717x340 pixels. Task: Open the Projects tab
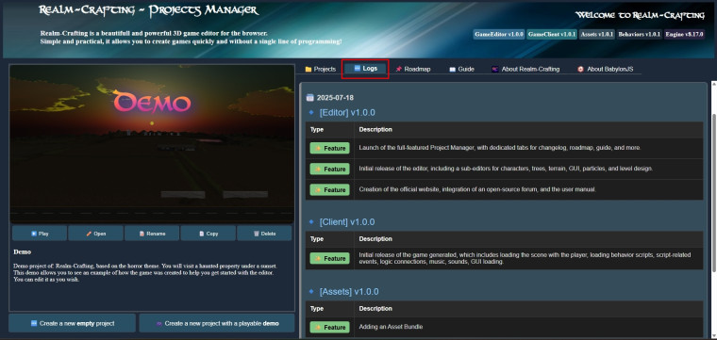[x=321, y=69]
